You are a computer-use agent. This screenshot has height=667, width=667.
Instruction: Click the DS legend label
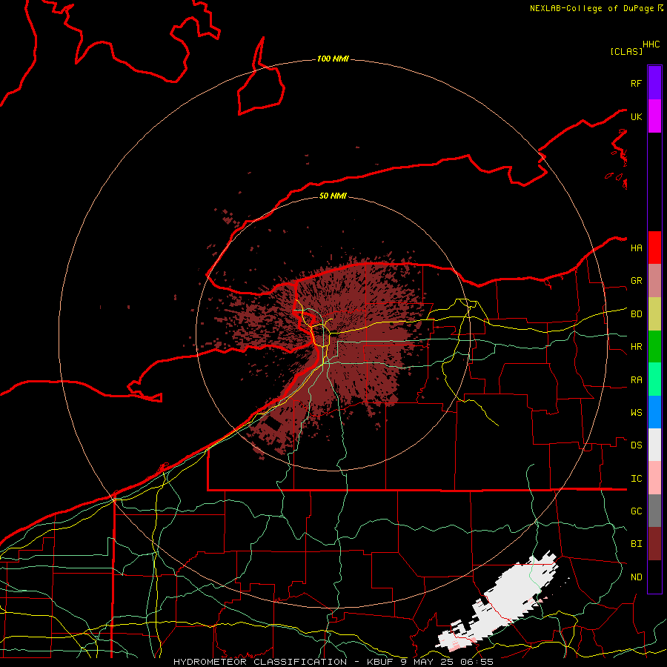637,445
